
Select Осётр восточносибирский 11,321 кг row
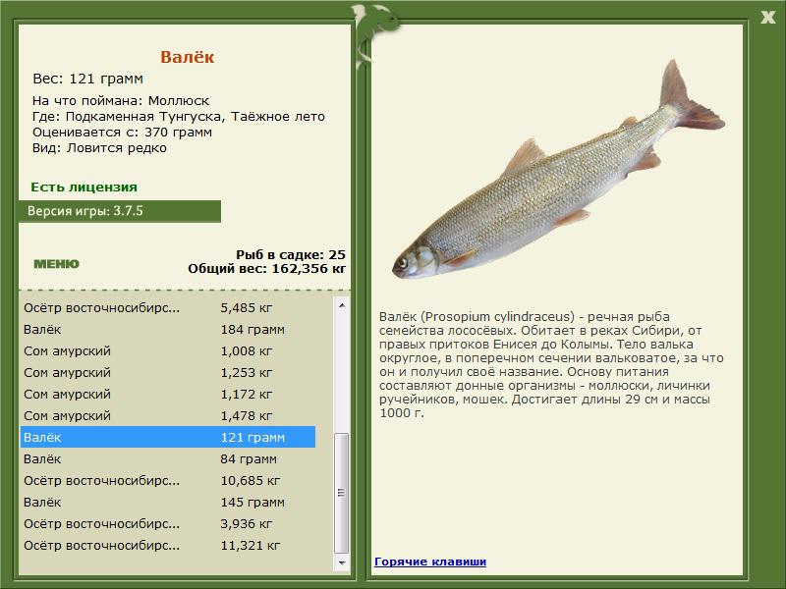click(167, 545)
